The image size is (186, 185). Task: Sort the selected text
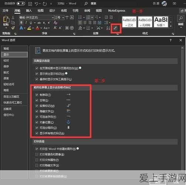coord(108,28)
